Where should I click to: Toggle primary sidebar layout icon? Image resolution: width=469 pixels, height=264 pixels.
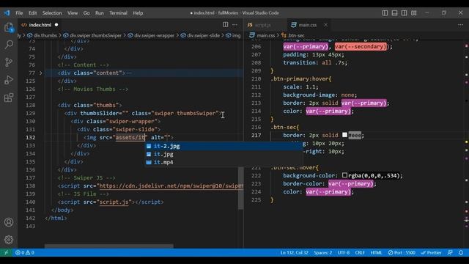pyautogui.click(x=385, y=13)
